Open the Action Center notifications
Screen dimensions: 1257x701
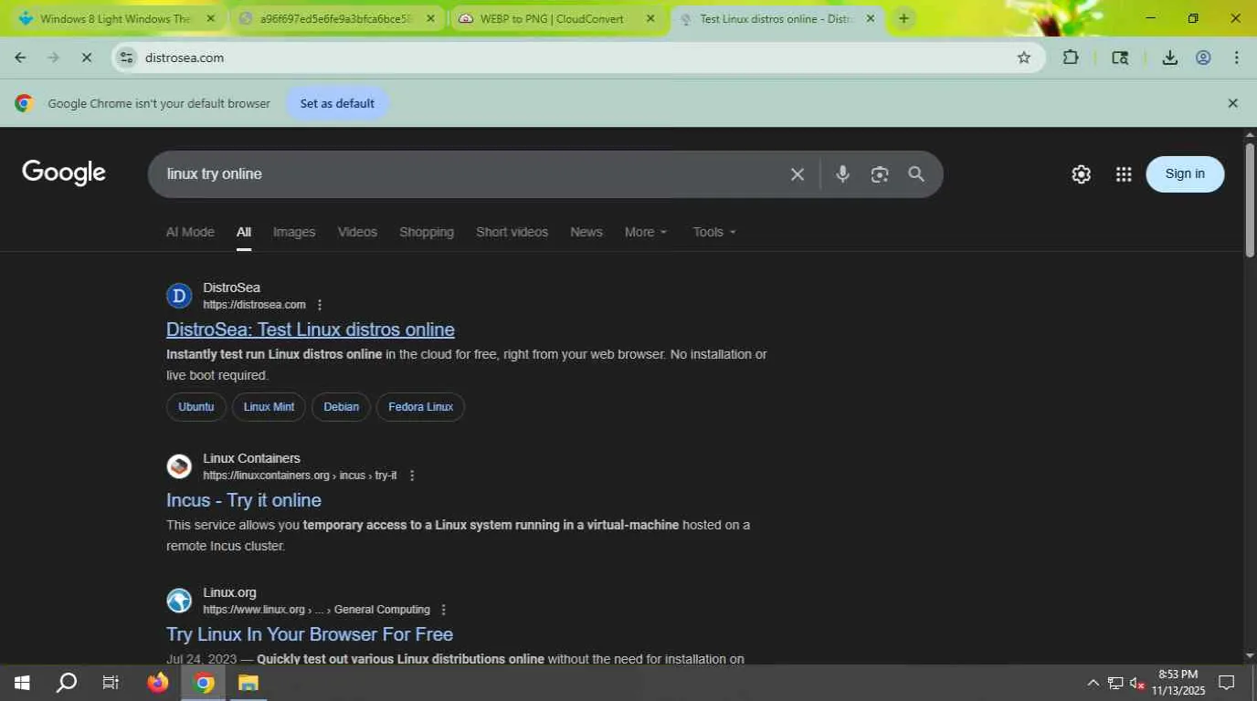1227,683
